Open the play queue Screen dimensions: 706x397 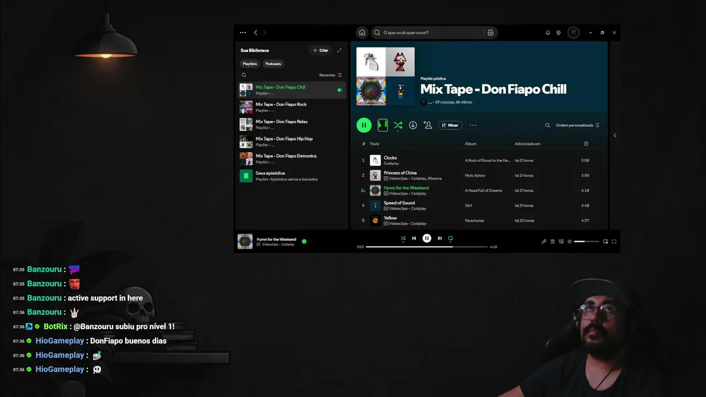[553, 242]
